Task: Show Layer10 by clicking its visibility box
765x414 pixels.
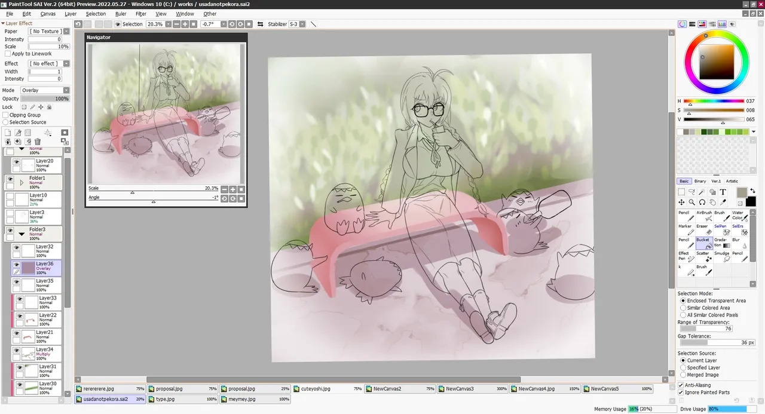Action: click(x=10, y=196)
